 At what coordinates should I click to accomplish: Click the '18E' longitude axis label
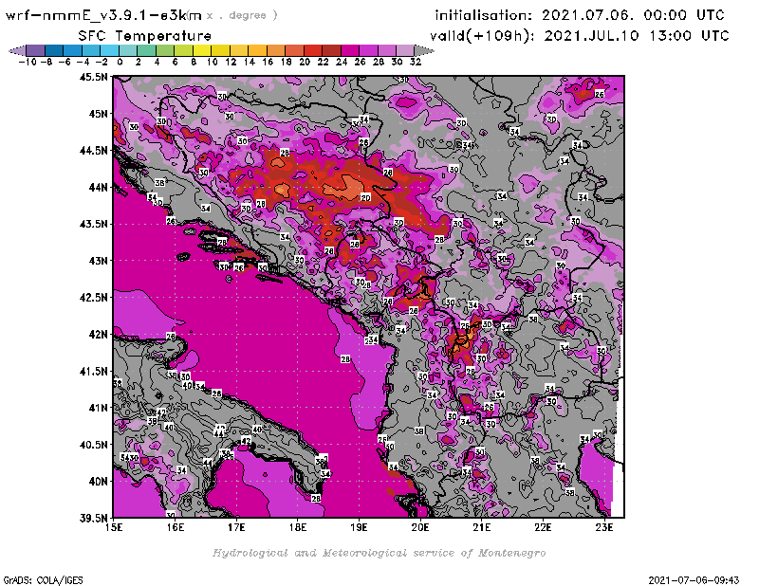(x=298, y=527)
